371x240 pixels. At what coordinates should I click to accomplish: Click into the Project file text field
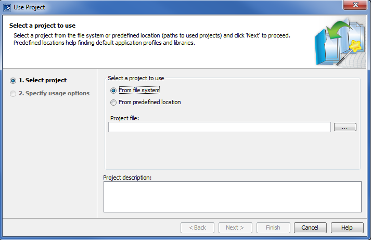[x=219, y=127]
